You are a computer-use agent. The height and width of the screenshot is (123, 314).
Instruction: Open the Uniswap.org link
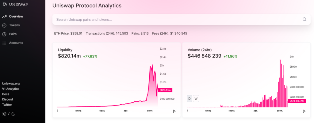tap(11, 84)
